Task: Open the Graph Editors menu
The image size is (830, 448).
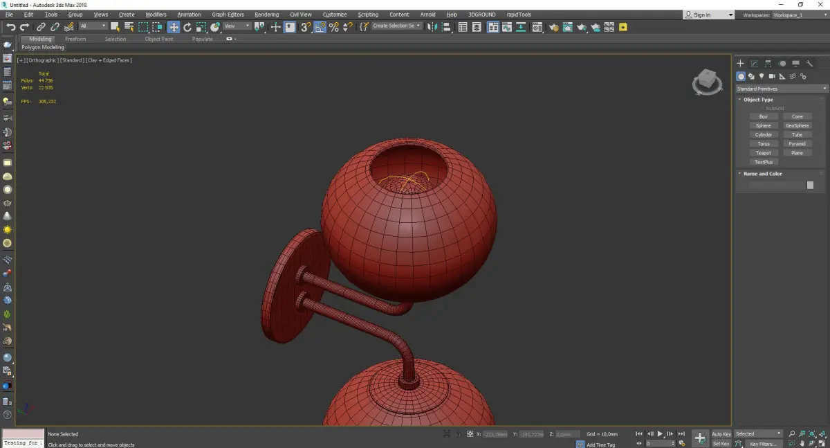Action: click(228, 15)
